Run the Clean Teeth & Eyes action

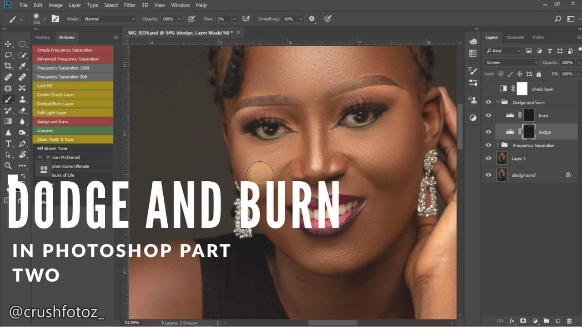point(73,139)
